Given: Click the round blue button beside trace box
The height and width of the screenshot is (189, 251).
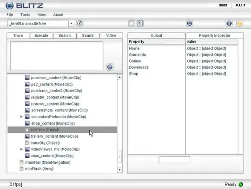Looking at the screenshot, I should pos(110,67).
